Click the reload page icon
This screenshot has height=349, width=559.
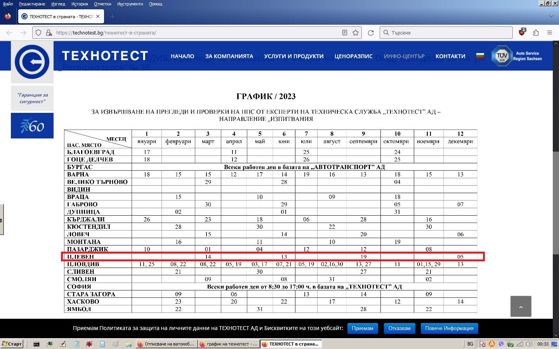tap(371, 33)
